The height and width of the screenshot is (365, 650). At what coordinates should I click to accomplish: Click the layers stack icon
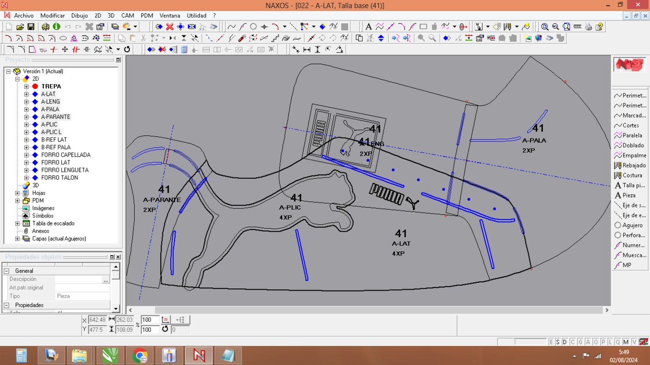click(115, 27)
